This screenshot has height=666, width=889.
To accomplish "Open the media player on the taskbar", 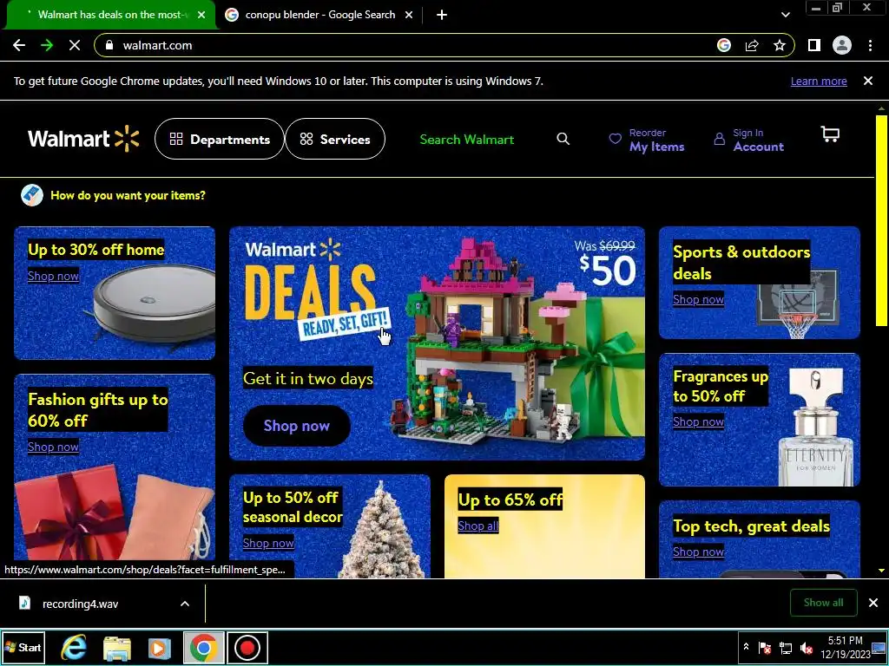I will [x=160, y=647].
